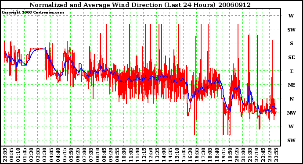
Task: Click the 'NW' direction axis label
Action: pos(292,113)
